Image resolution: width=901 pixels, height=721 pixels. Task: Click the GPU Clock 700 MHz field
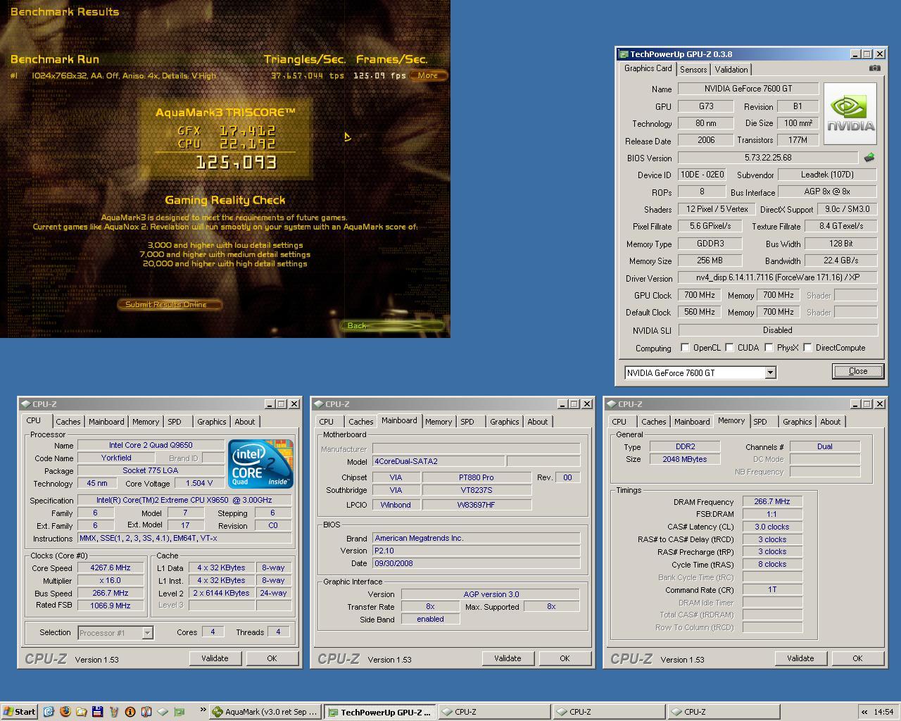click(699, 296)
